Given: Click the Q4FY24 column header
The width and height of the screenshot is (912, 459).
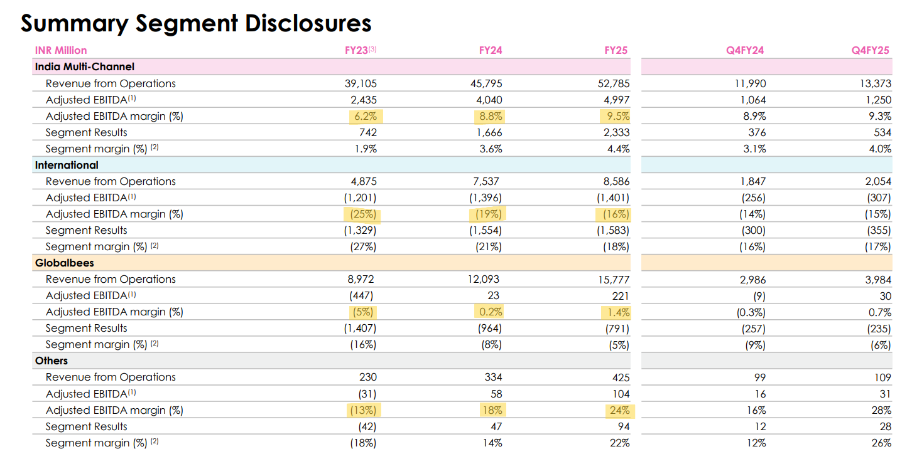Looking at the screenshot, I should [x=745, y=50].
